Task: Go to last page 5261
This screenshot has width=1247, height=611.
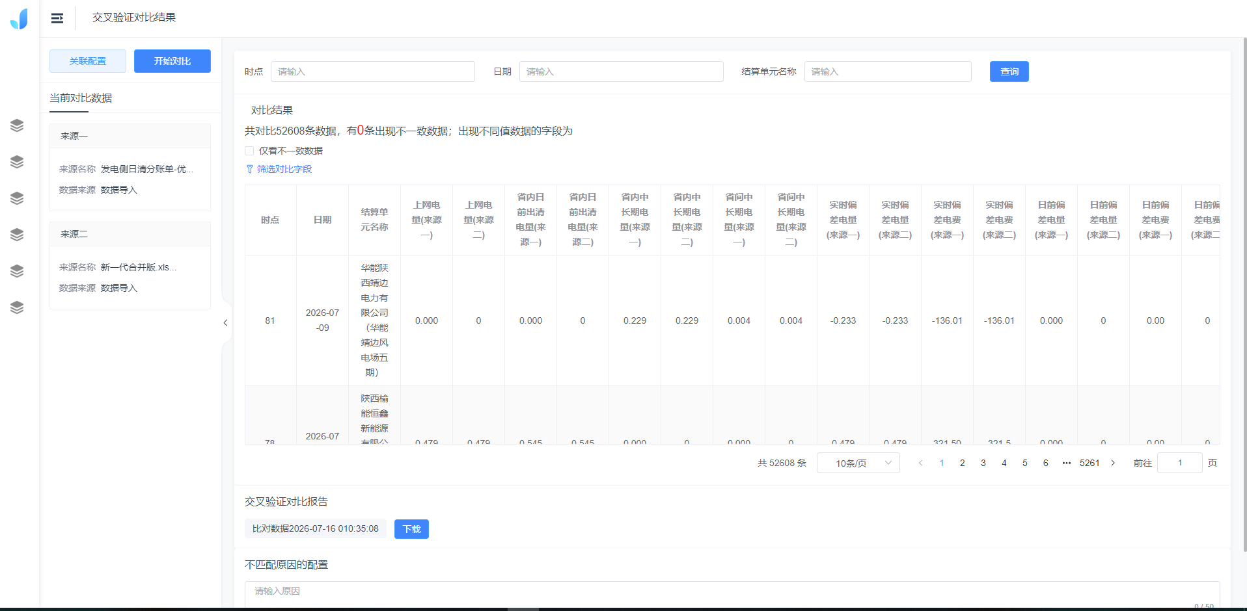Action: tap(1089, 463)
